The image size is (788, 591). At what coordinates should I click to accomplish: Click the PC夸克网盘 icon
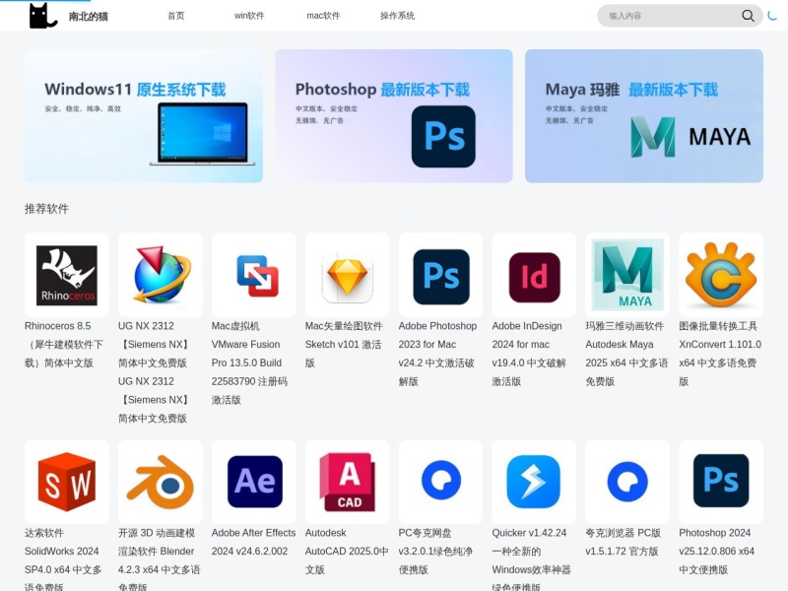[x=440, y=482]
